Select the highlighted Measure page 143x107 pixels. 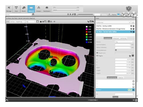(x=31, y=9)
